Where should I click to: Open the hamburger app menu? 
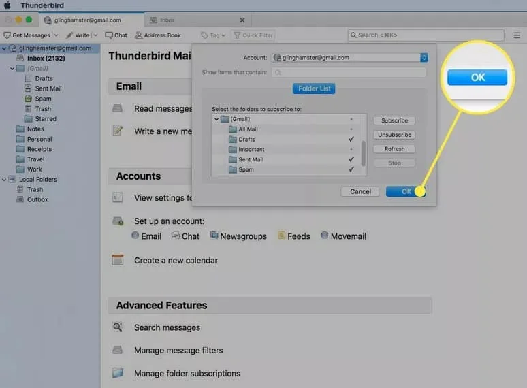[x=517, y=35]
